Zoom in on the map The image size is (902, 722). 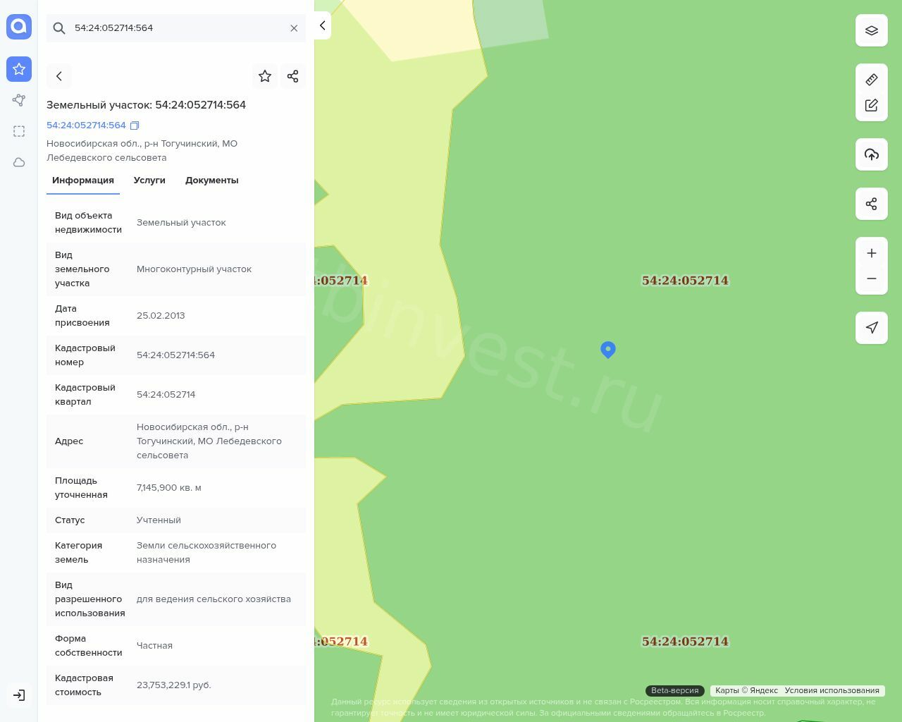point(871,253)
